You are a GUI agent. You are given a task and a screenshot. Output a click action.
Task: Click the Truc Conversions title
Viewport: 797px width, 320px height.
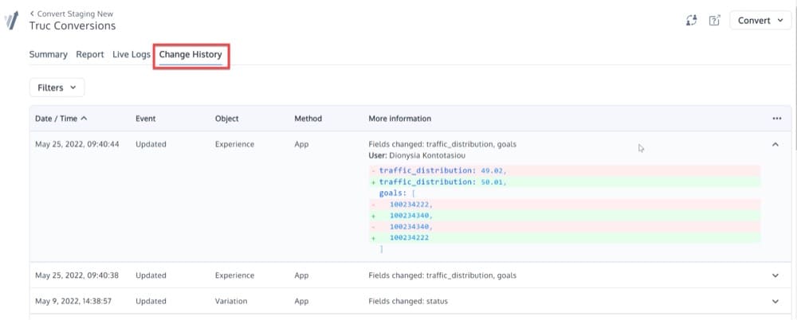(x=73, y=25)
